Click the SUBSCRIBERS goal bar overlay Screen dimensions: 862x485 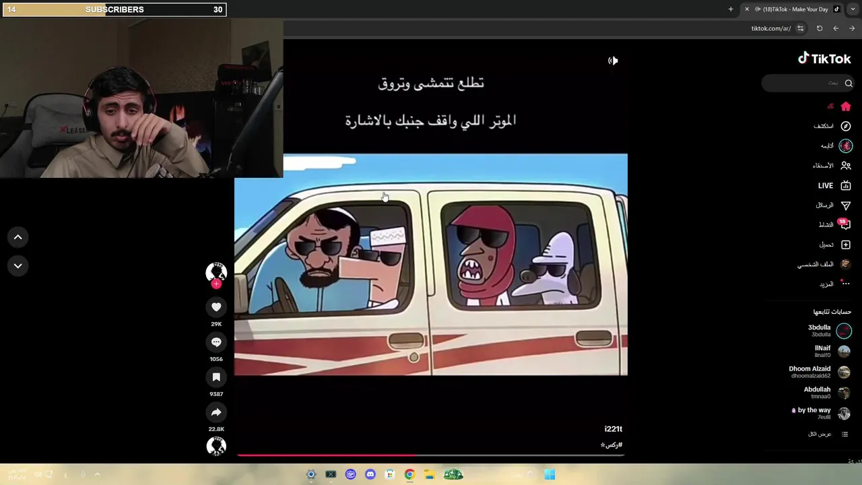pyautogui.click(x=114, y=9)
